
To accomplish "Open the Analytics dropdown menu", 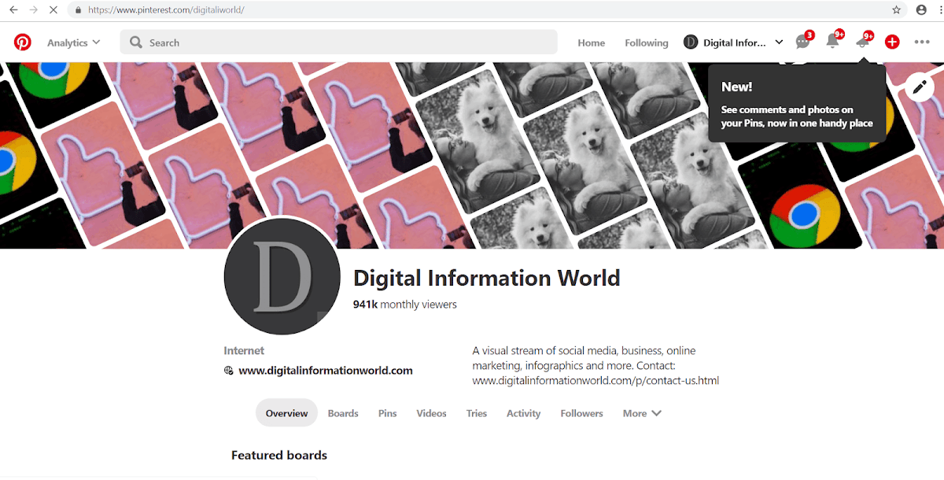I will tap(74, 42).
